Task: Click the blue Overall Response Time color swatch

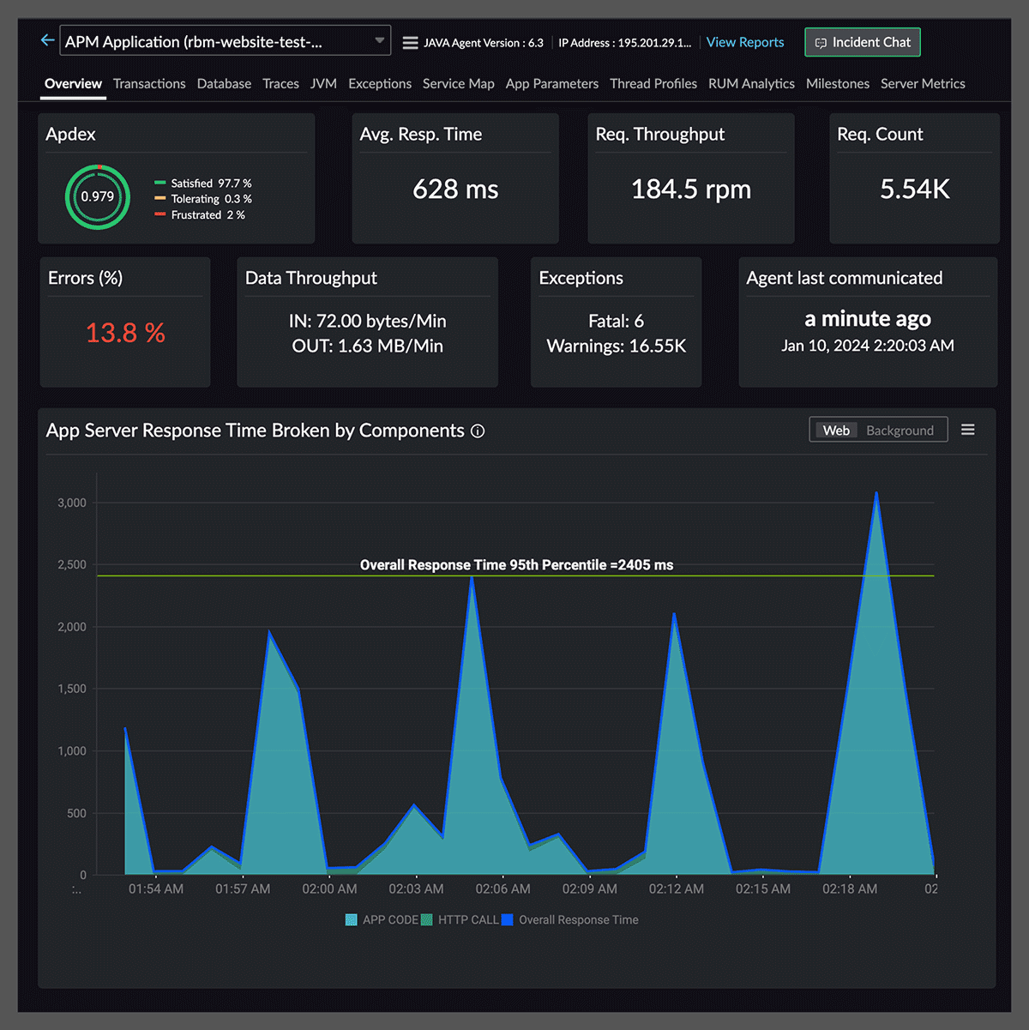Action: tap(507, 919)
